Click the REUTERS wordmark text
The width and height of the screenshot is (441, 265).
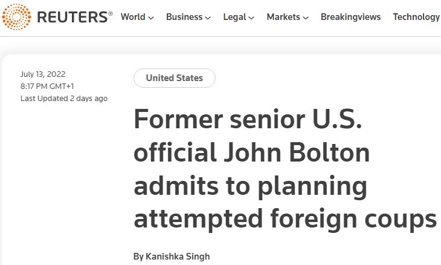pyautogui.click(x=74, y=17)
